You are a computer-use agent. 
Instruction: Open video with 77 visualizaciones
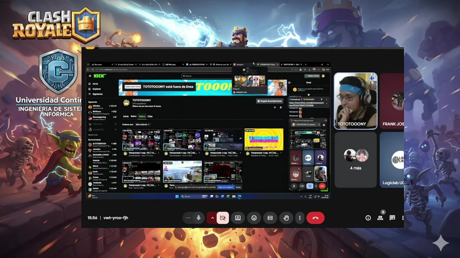point(182,139)
